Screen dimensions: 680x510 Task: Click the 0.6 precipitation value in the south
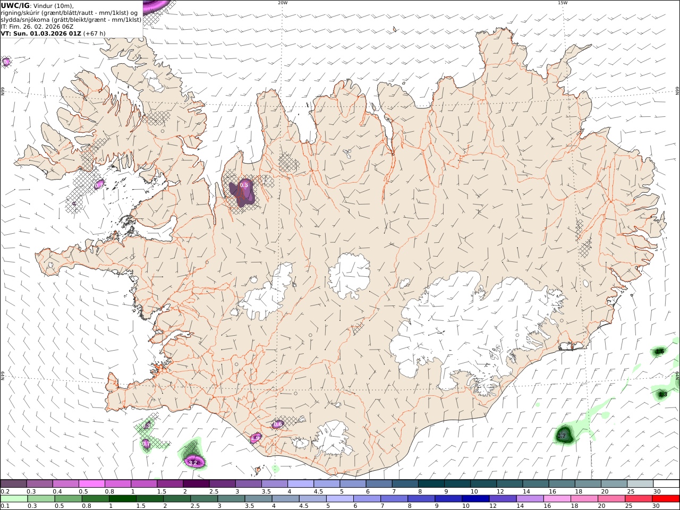pos(277,424)
